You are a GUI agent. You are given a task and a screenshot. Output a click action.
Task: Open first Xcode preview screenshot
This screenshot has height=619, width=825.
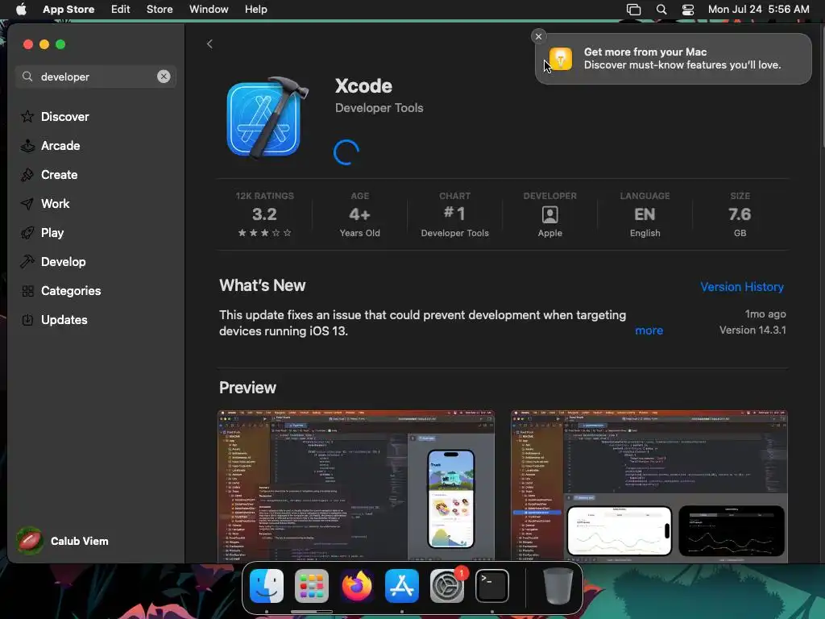click(x=356, y=485)
